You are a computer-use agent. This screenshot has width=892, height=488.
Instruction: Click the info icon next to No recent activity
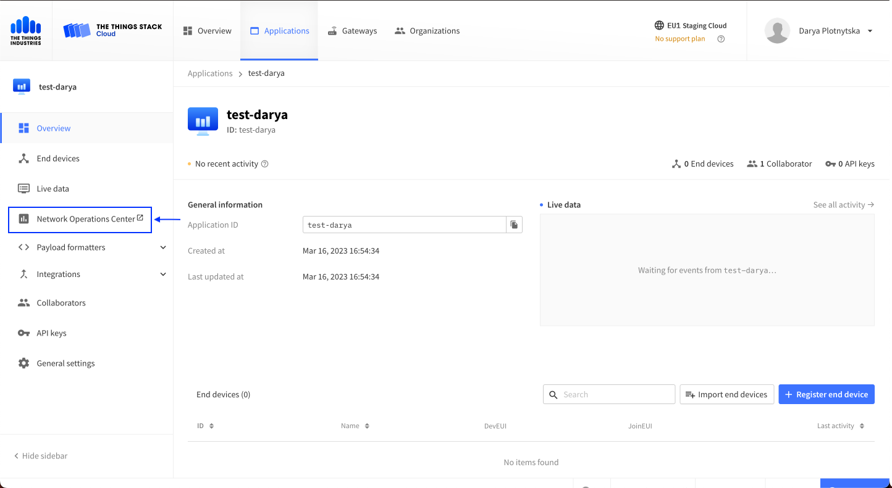tap(265, 164)
